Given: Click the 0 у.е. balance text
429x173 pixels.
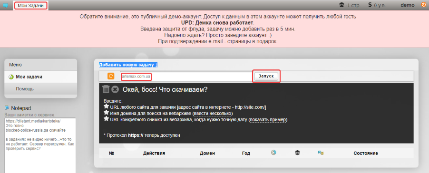Looking at the screenshot, I should coord(380,5).
